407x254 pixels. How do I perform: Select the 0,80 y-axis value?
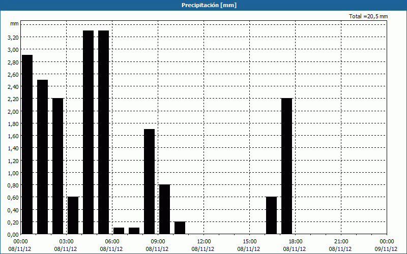click(x=13, y=185)
